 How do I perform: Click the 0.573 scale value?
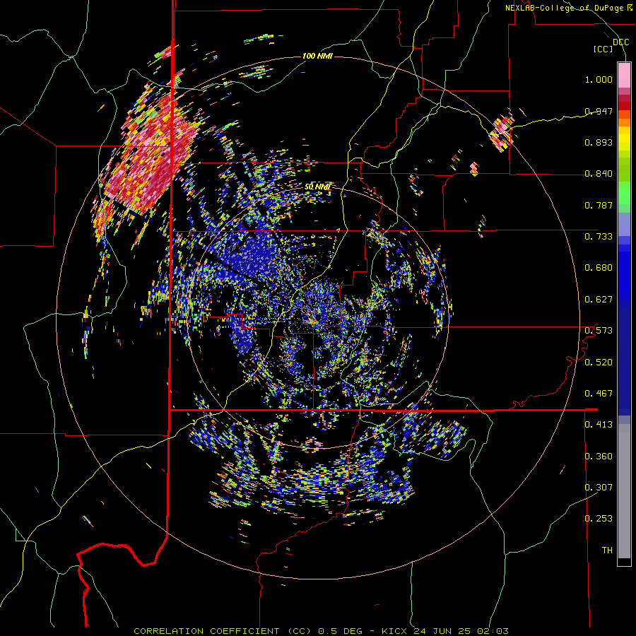click(599, 331)
